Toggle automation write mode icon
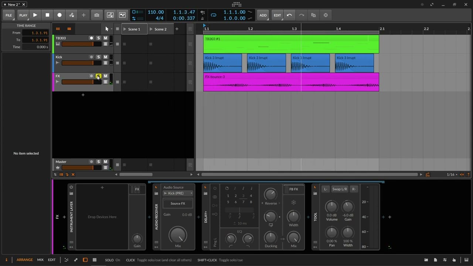 pos(72,15)
